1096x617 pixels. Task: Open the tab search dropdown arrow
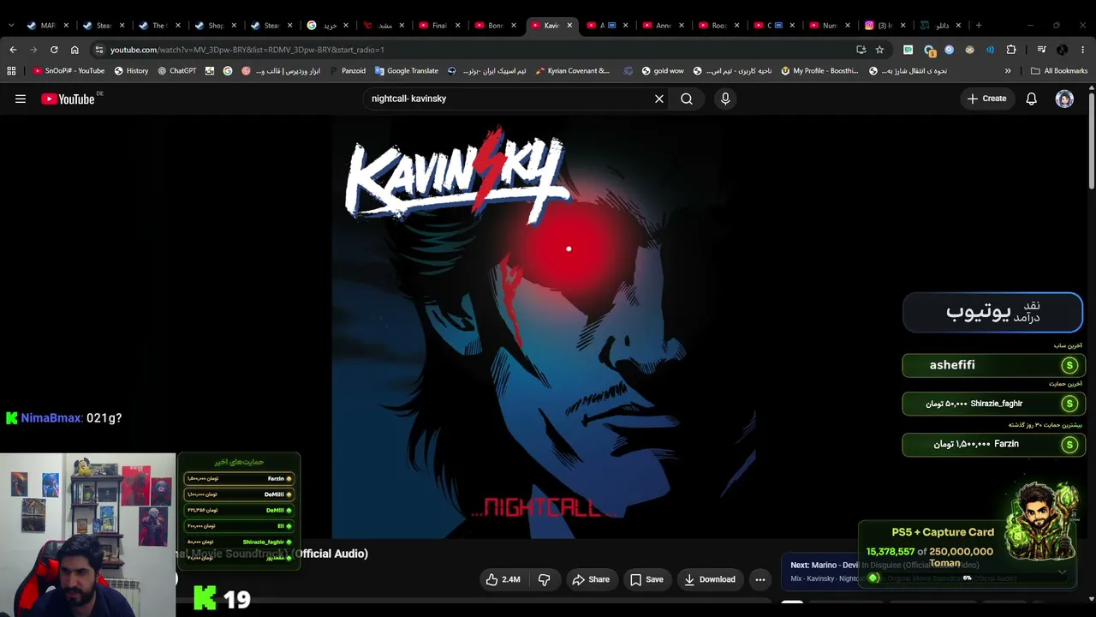[11, 26]
